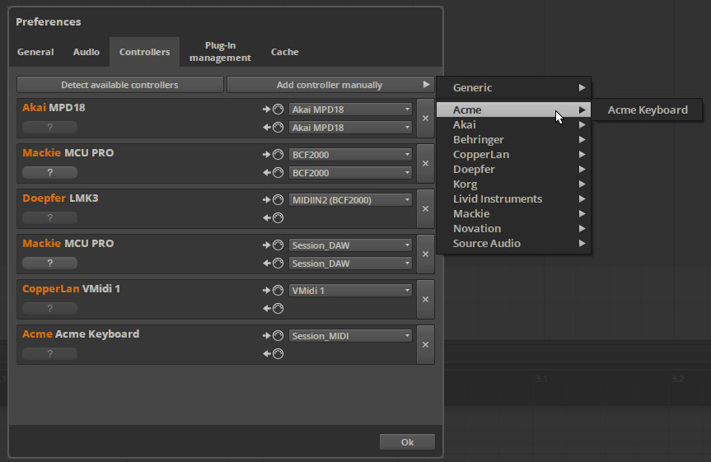Screen dimensions: 711x462
Task: Expand the Behringer vendor submenu
Action: click(514, 140)
